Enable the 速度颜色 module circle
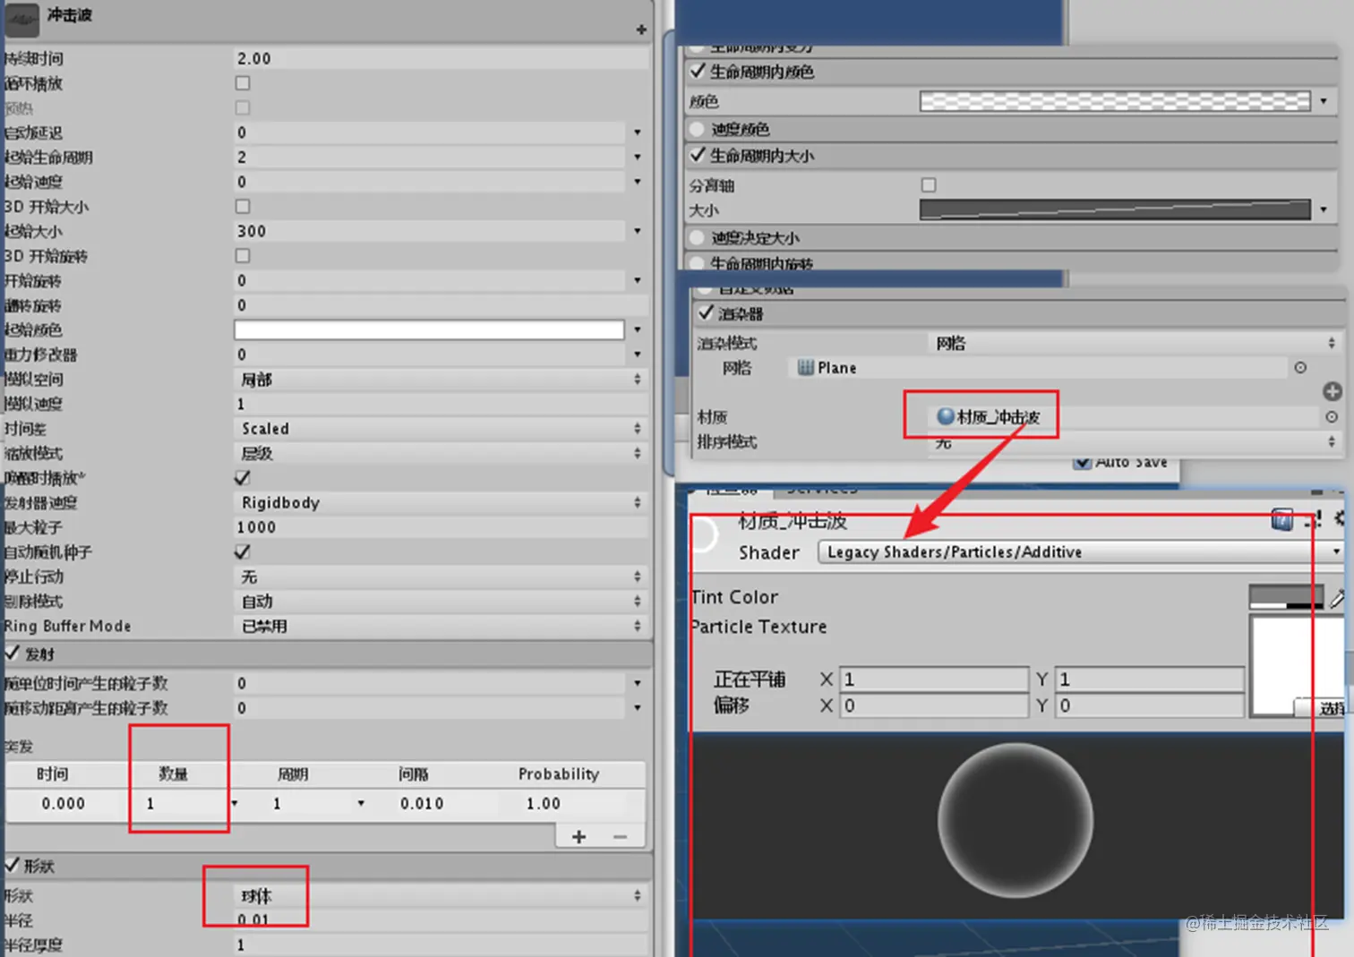This screenshot has height=957, width=1354. coord(698,129)
